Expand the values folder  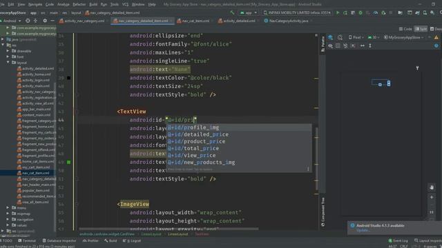pos(8,225)
